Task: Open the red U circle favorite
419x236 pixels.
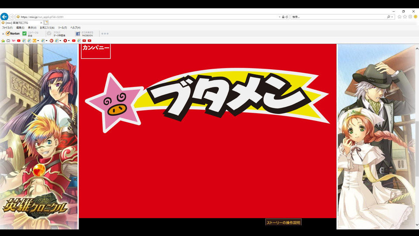Action: pos(52,41)
